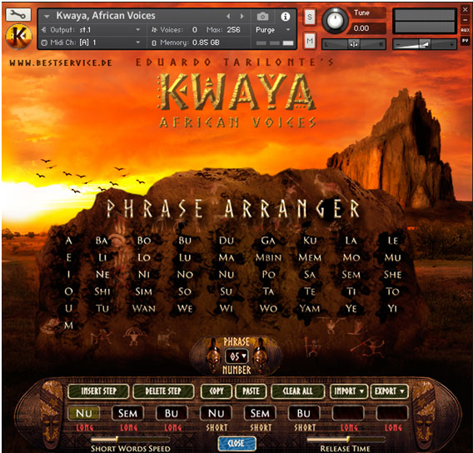Click the Paste button
Viewport: 473px width, 453px height.
[251, 391]
